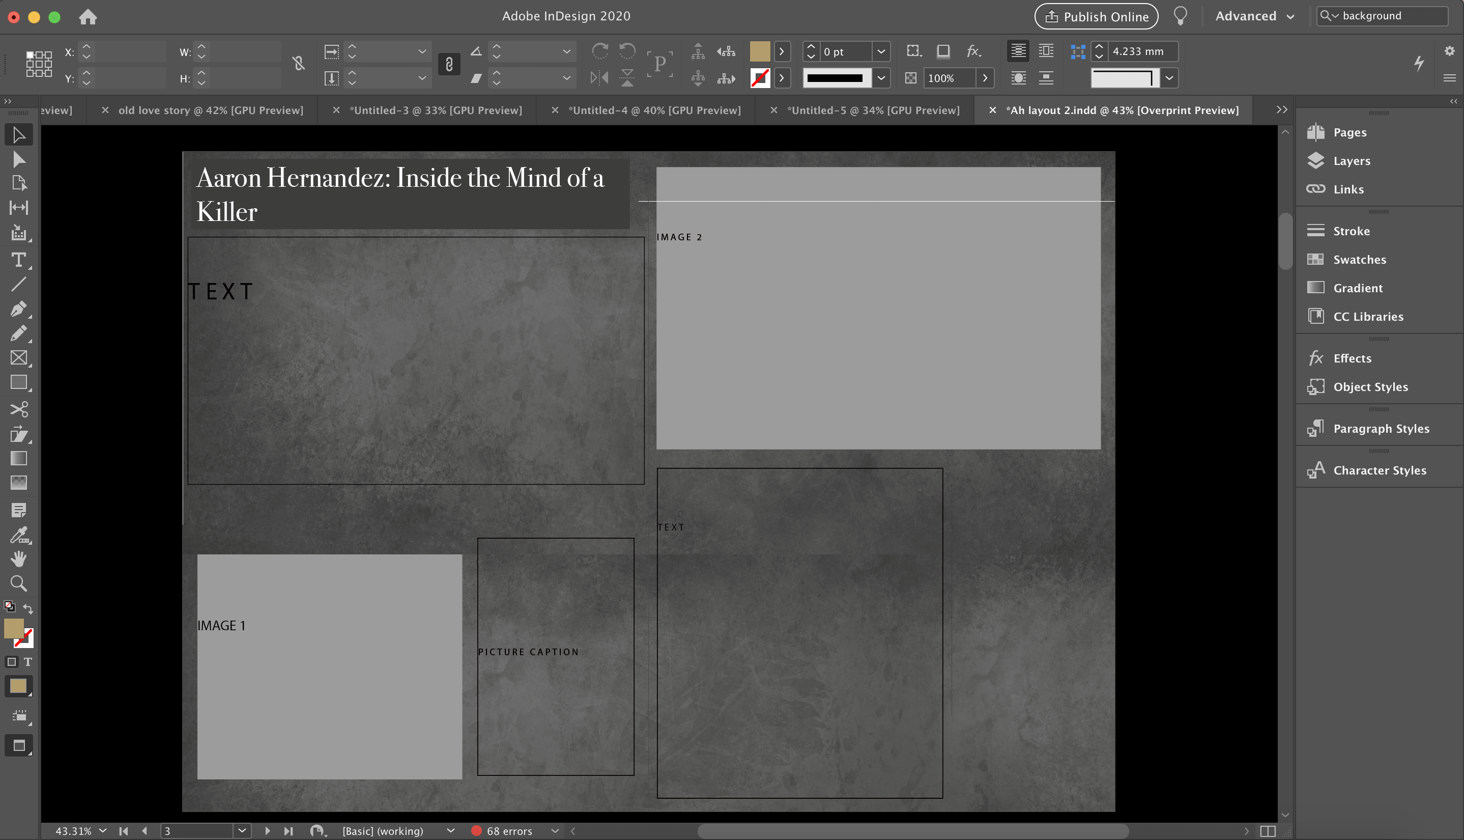Screen dimensions: 1464x840
Task: Show more document tabs chevron
Action: coord(1281,109)
